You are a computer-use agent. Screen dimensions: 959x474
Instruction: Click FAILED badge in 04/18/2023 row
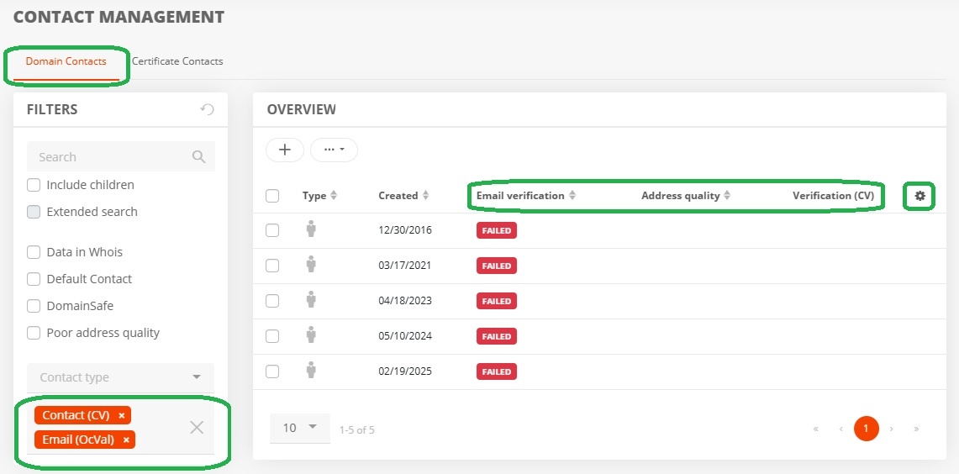[x=497, y=301]
